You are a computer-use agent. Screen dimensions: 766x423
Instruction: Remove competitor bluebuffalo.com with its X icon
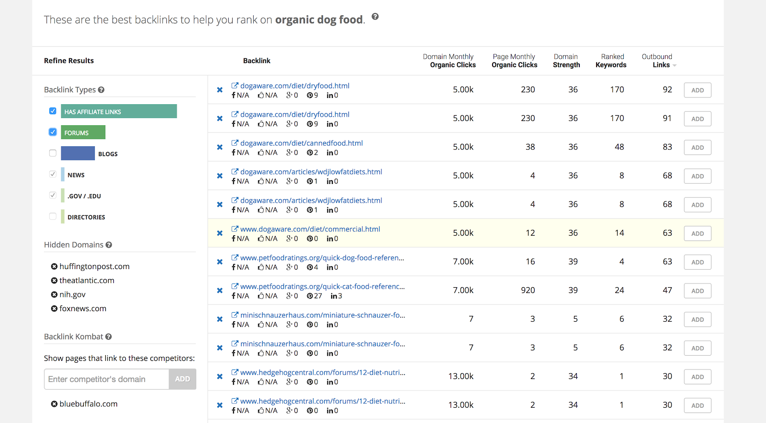pos(54,404)
